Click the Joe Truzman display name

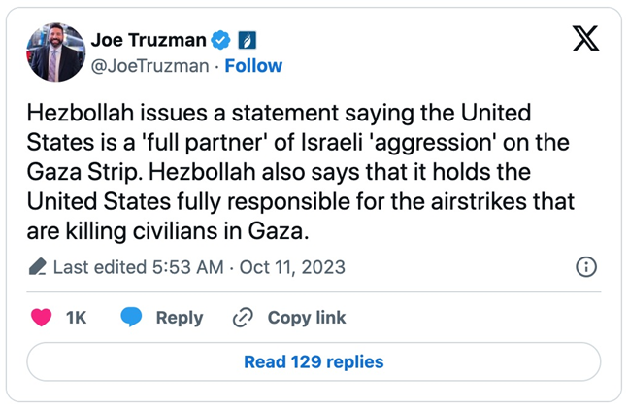click(x=149, y=40)
